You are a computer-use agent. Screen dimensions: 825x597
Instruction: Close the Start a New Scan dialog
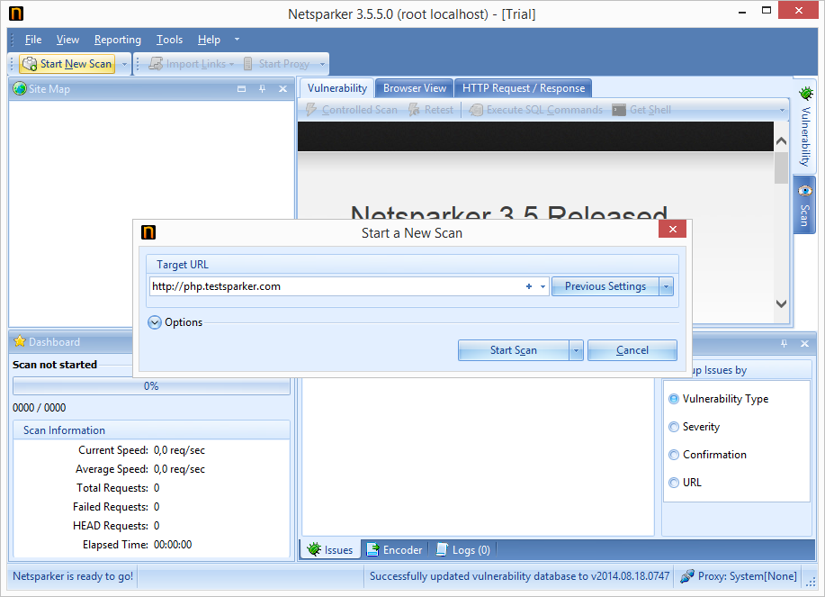point(672,229)
